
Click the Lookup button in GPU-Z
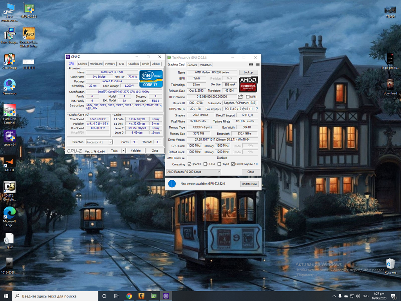click(x=248, y=72)
